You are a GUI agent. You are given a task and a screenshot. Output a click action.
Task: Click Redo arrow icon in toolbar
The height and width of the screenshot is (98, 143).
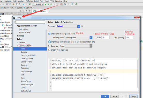pyautogui.click(x=3, y=4)
